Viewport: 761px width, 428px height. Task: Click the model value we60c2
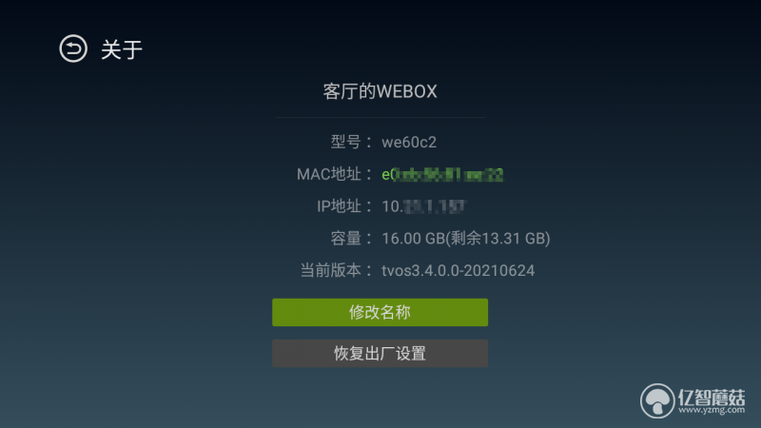tap(409, 142)
